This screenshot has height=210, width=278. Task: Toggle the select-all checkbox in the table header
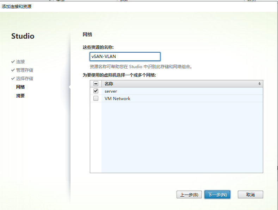pyautogui.click(x=96, y=84)
